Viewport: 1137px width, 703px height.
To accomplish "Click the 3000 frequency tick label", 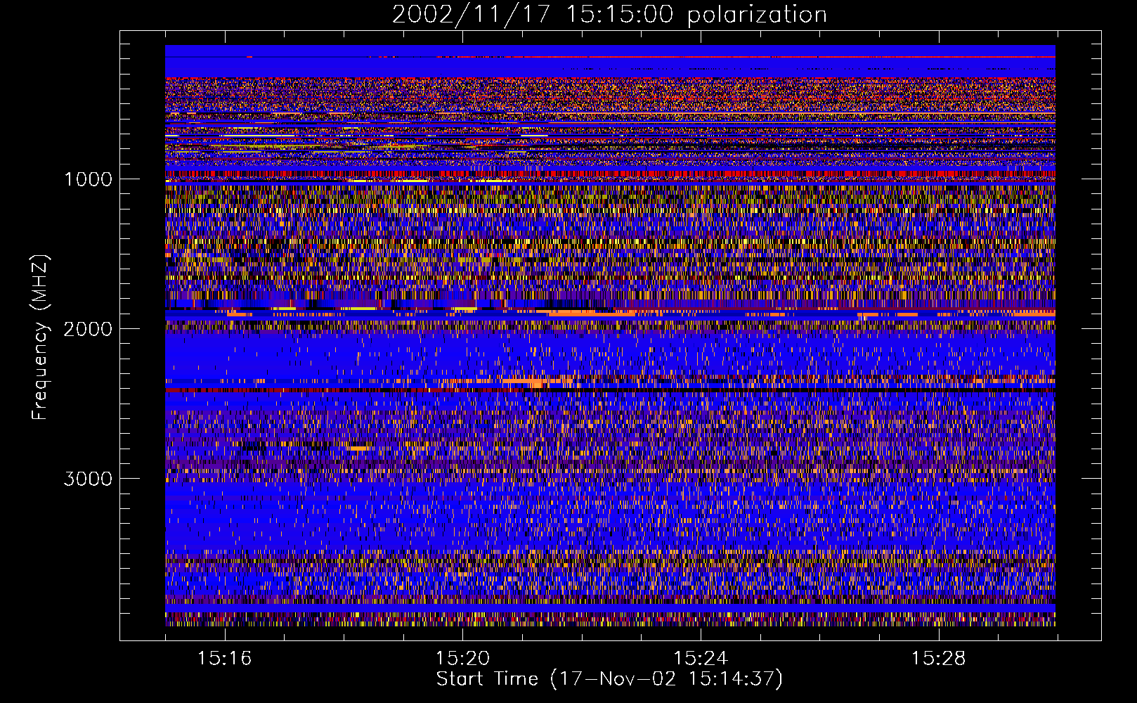I will pos(88,479).
